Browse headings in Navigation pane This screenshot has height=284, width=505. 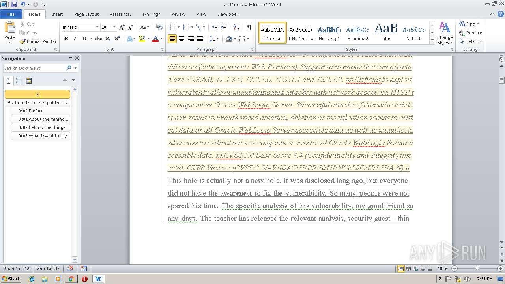(x=9, y=80)
